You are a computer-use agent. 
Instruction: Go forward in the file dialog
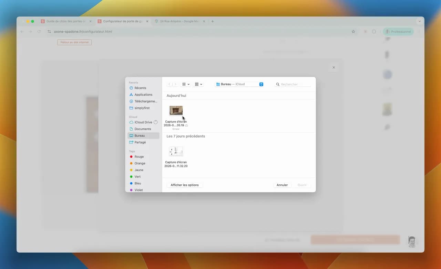(x=175, y=84)
